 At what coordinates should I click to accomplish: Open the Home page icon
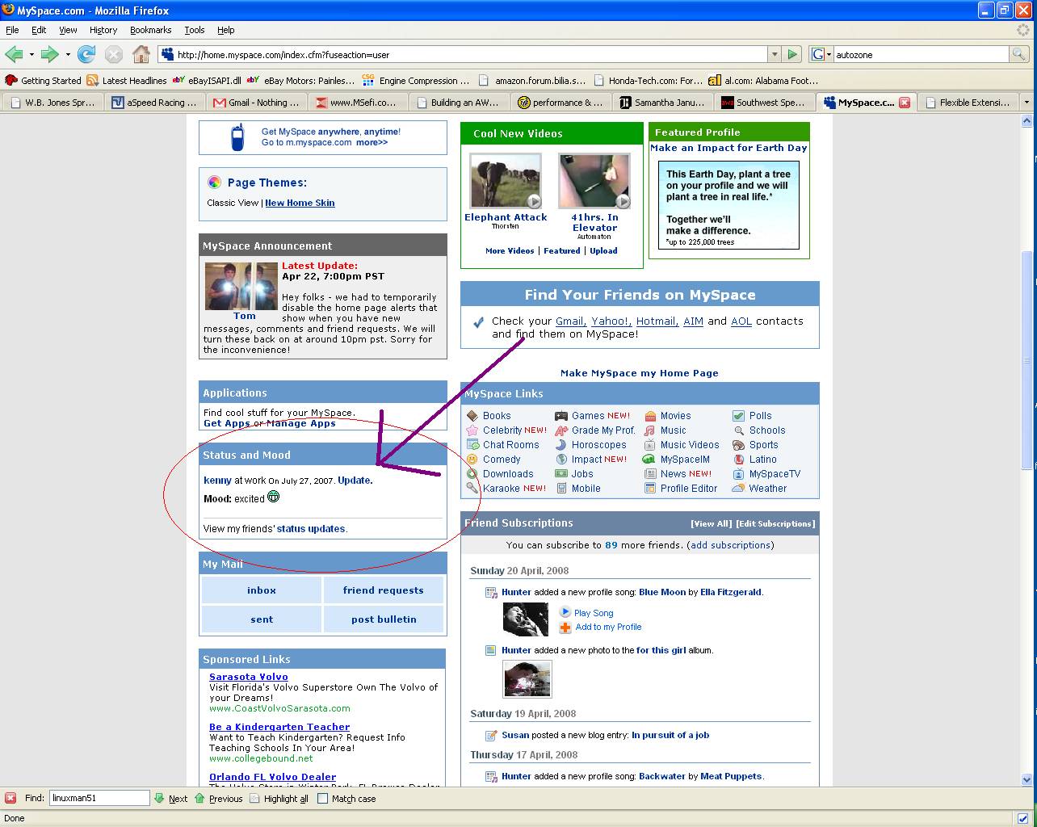click(141, 54)
